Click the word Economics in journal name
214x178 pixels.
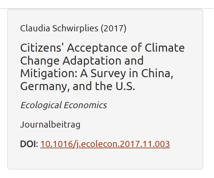coord(85,105)
